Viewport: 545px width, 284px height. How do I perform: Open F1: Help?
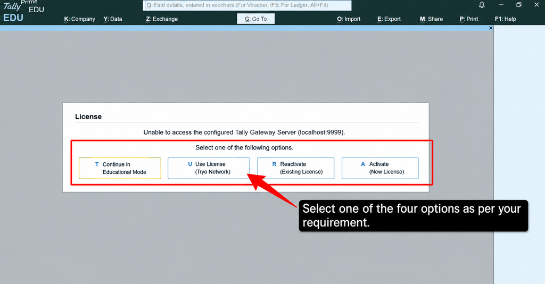(x=506, y=19)
